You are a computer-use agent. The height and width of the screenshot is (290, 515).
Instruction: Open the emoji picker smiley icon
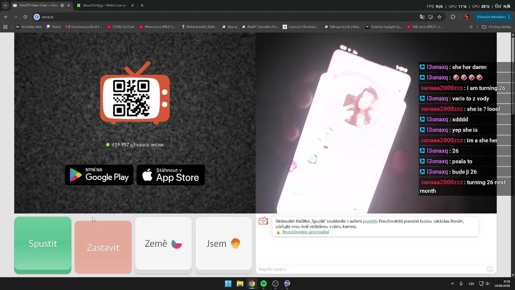pos(490,269)
